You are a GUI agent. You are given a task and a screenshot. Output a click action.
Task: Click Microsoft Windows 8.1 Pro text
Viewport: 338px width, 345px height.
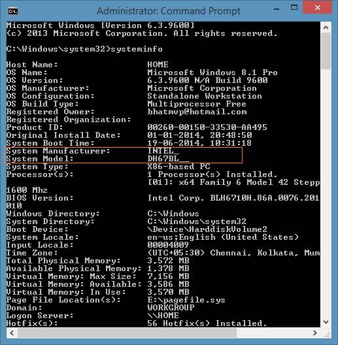[212, 73]
